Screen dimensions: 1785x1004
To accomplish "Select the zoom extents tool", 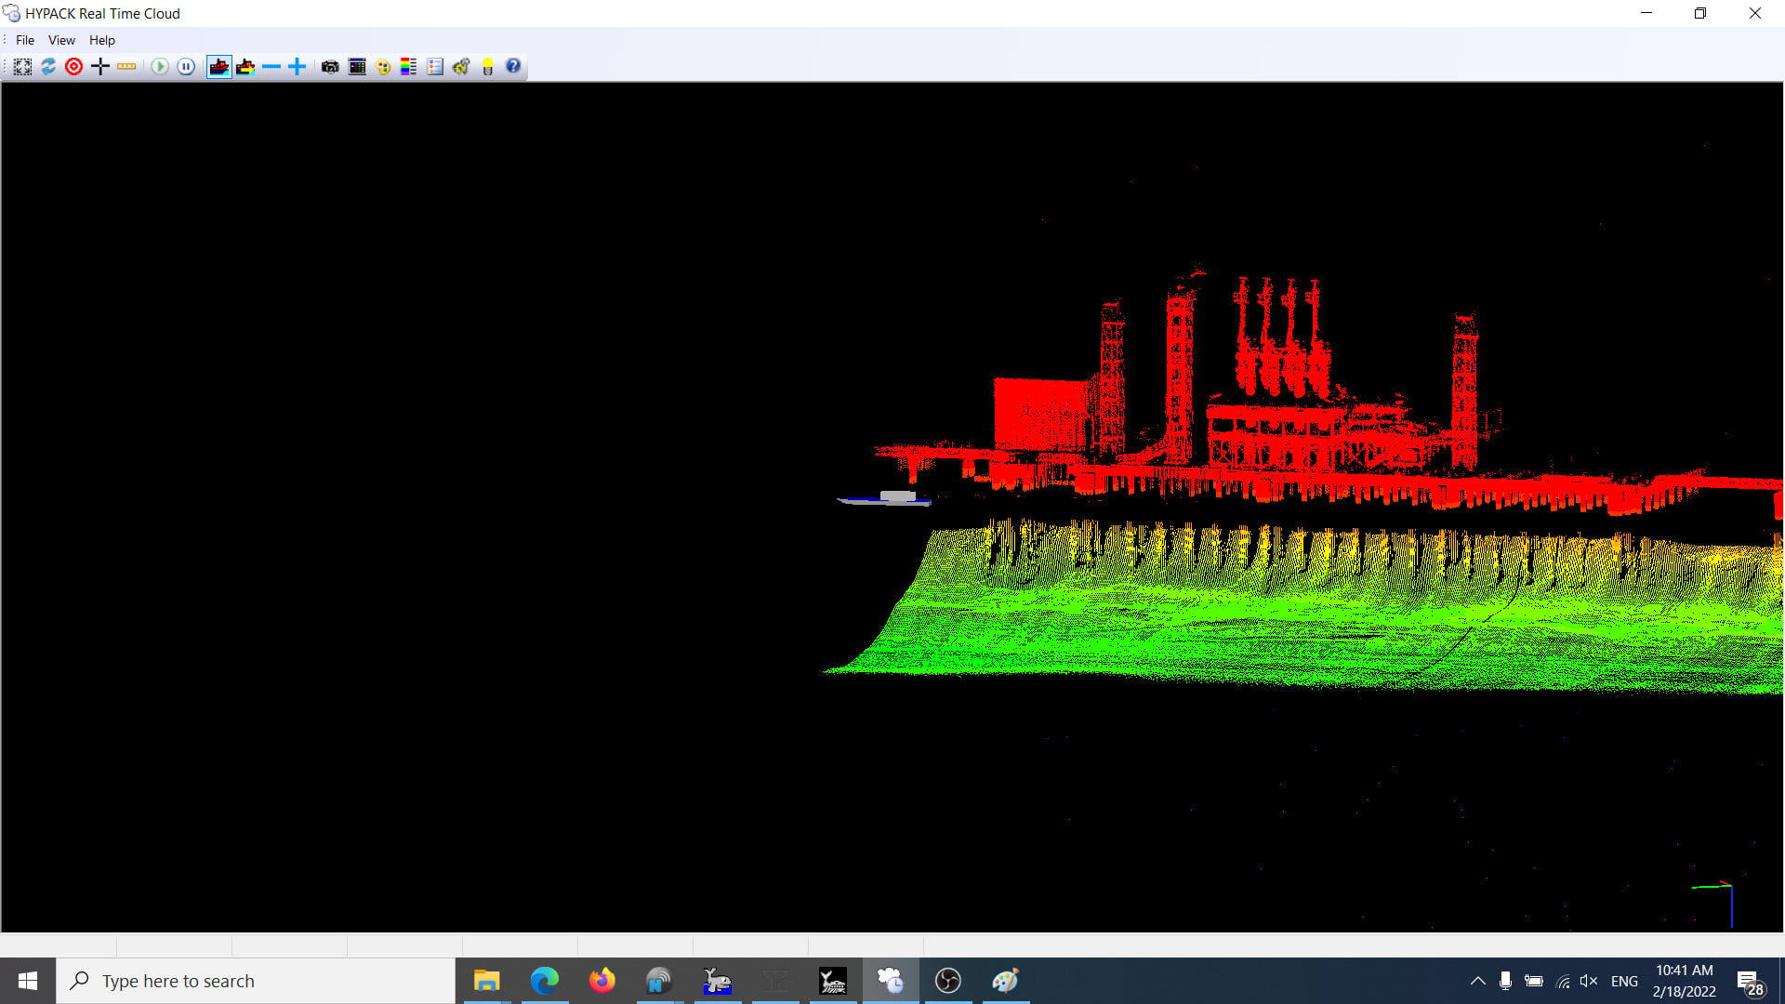I will [x=22, y=66].
